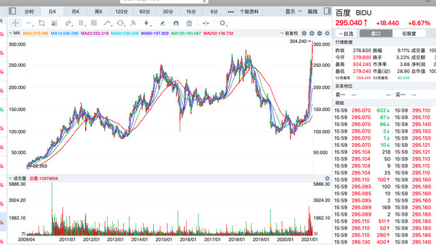Select the rectangle drawing tool
The image size is (436, 245).
42,23
